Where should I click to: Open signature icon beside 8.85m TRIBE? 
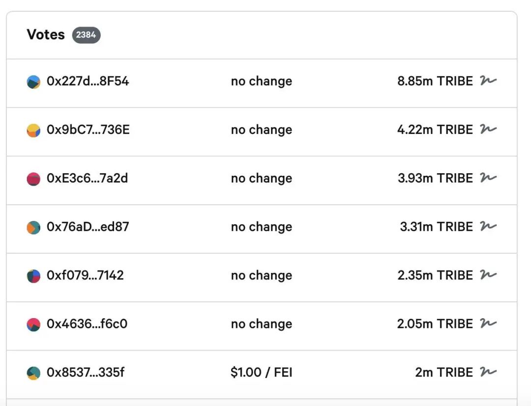(488, 81)
